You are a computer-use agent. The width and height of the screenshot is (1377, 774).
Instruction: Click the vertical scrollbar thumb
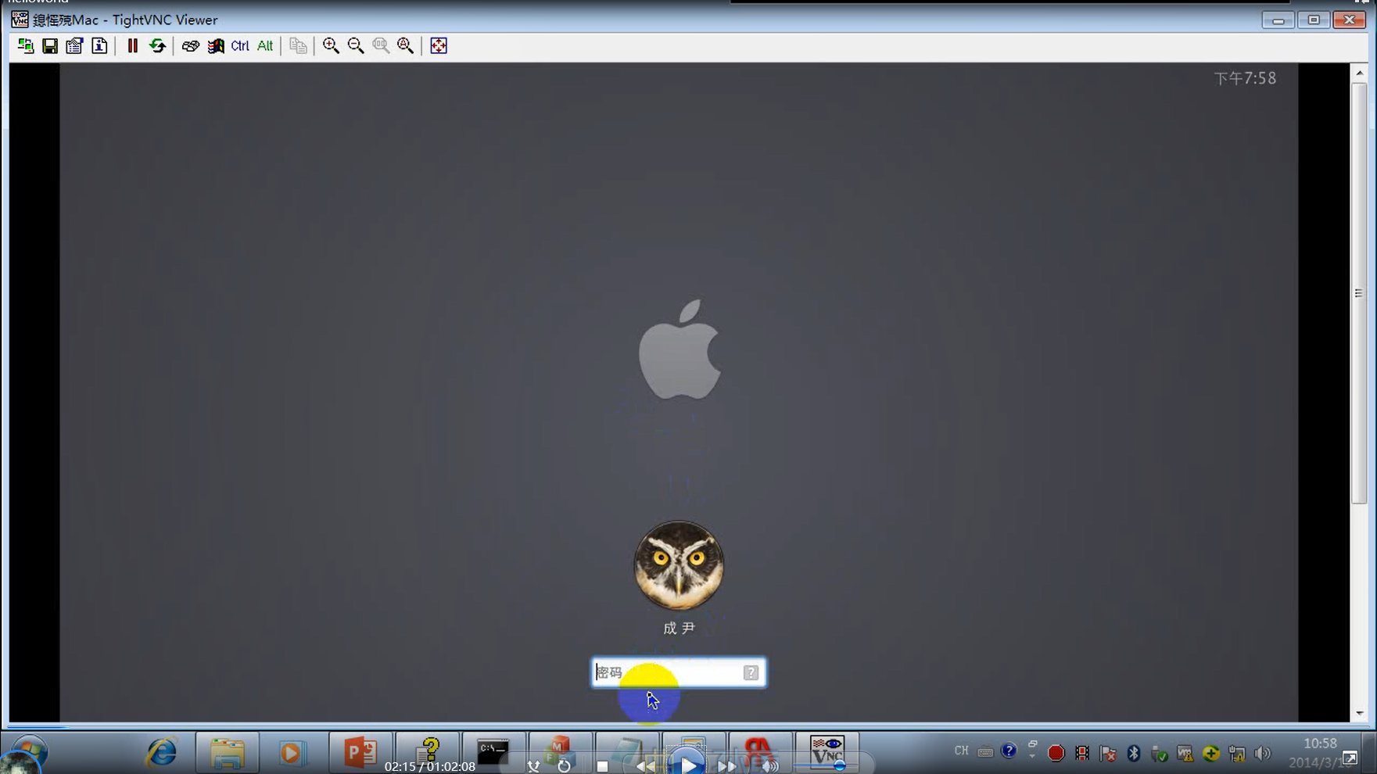point(1359,293)
